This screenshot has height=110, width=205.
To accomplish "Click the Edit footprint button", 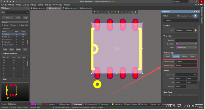I will point(25,50).
